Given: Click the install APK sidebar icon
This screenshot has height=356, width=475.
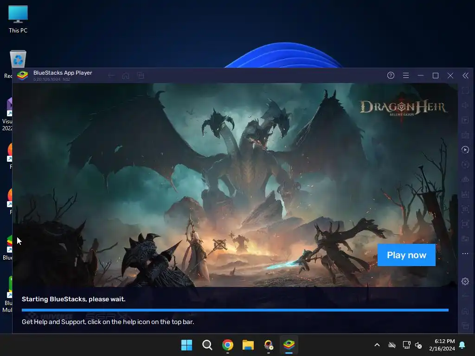Looking at the screenshot, I should tap(465, 194).
